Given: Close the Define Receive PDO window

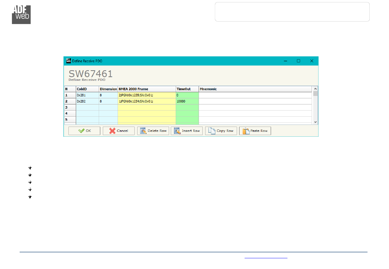Looking at the screenshot, I should (312, 61).
